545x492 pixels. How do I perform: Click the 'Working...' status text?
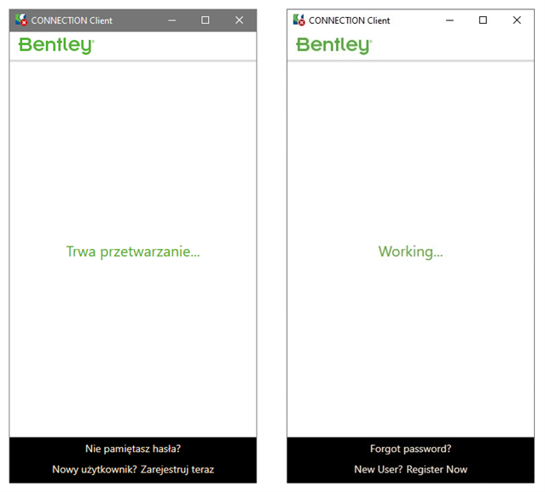tap(410, 252)
